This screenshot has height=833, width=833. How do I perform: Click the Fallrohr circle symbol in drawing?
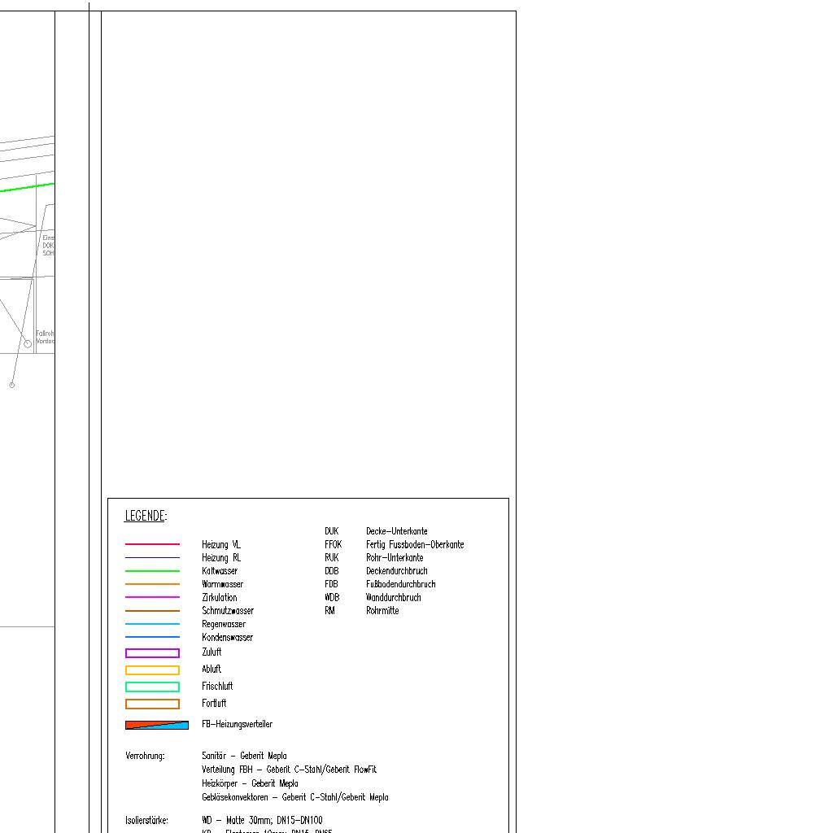pyautogui.click(x=28, y=344)
